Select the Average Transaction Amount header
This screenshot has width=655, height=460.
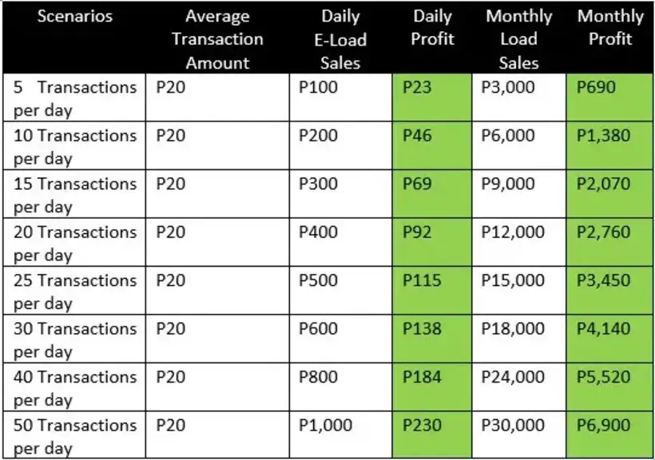217,39
